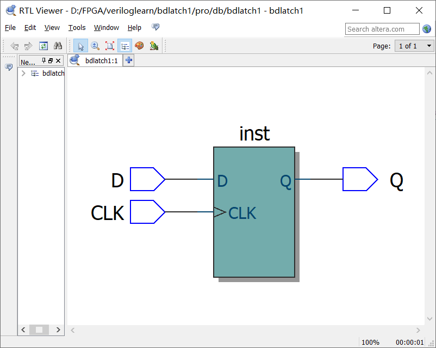
Task: Click the Page: label
Action: pos(382,46)
